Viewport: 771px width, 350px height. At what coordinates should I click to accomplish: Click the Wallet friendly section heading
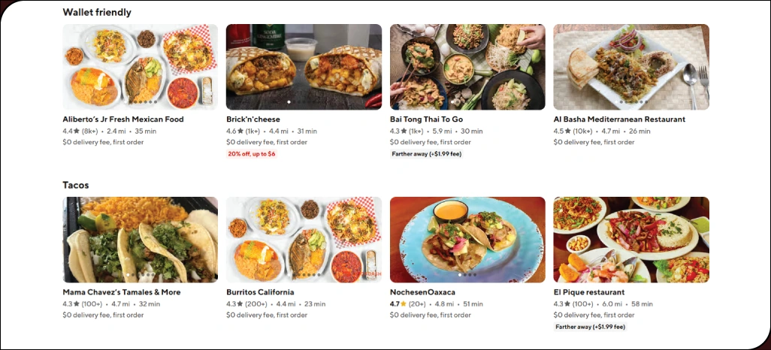click(97, 12)
